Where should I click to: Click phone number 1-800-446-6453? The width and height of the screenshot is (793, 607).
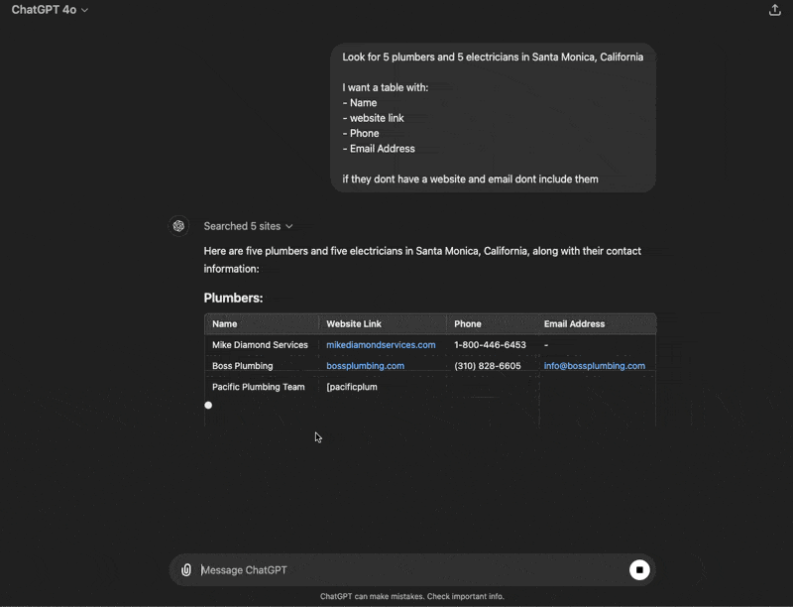(x=490, y=344)
